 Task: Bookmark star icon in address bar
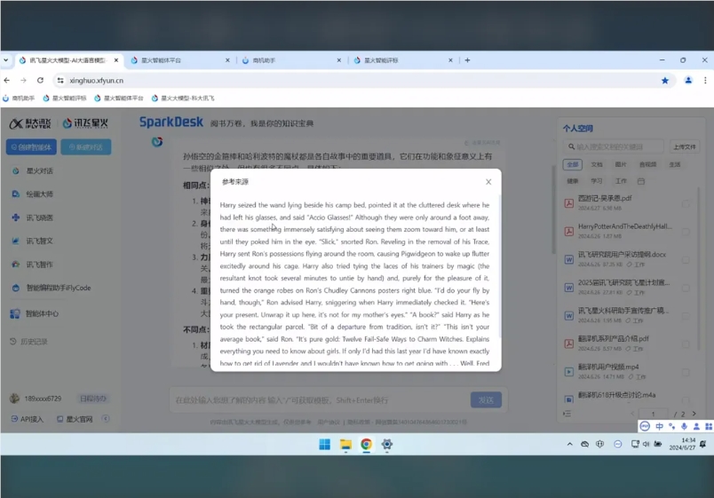coord(665,81)
